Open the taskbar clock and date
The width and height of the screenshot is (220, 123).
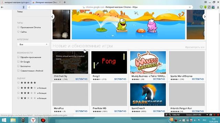pos(213,120)
